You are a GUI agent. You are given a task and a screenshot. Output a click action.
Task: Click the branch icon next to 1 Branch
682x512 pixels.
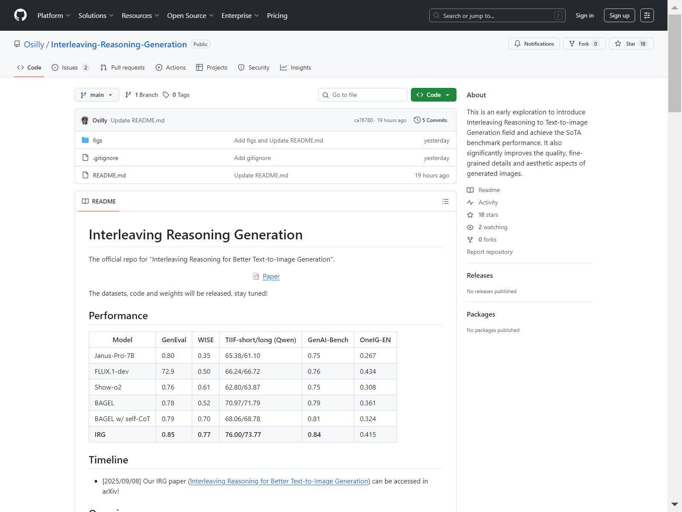pos(128,95)
